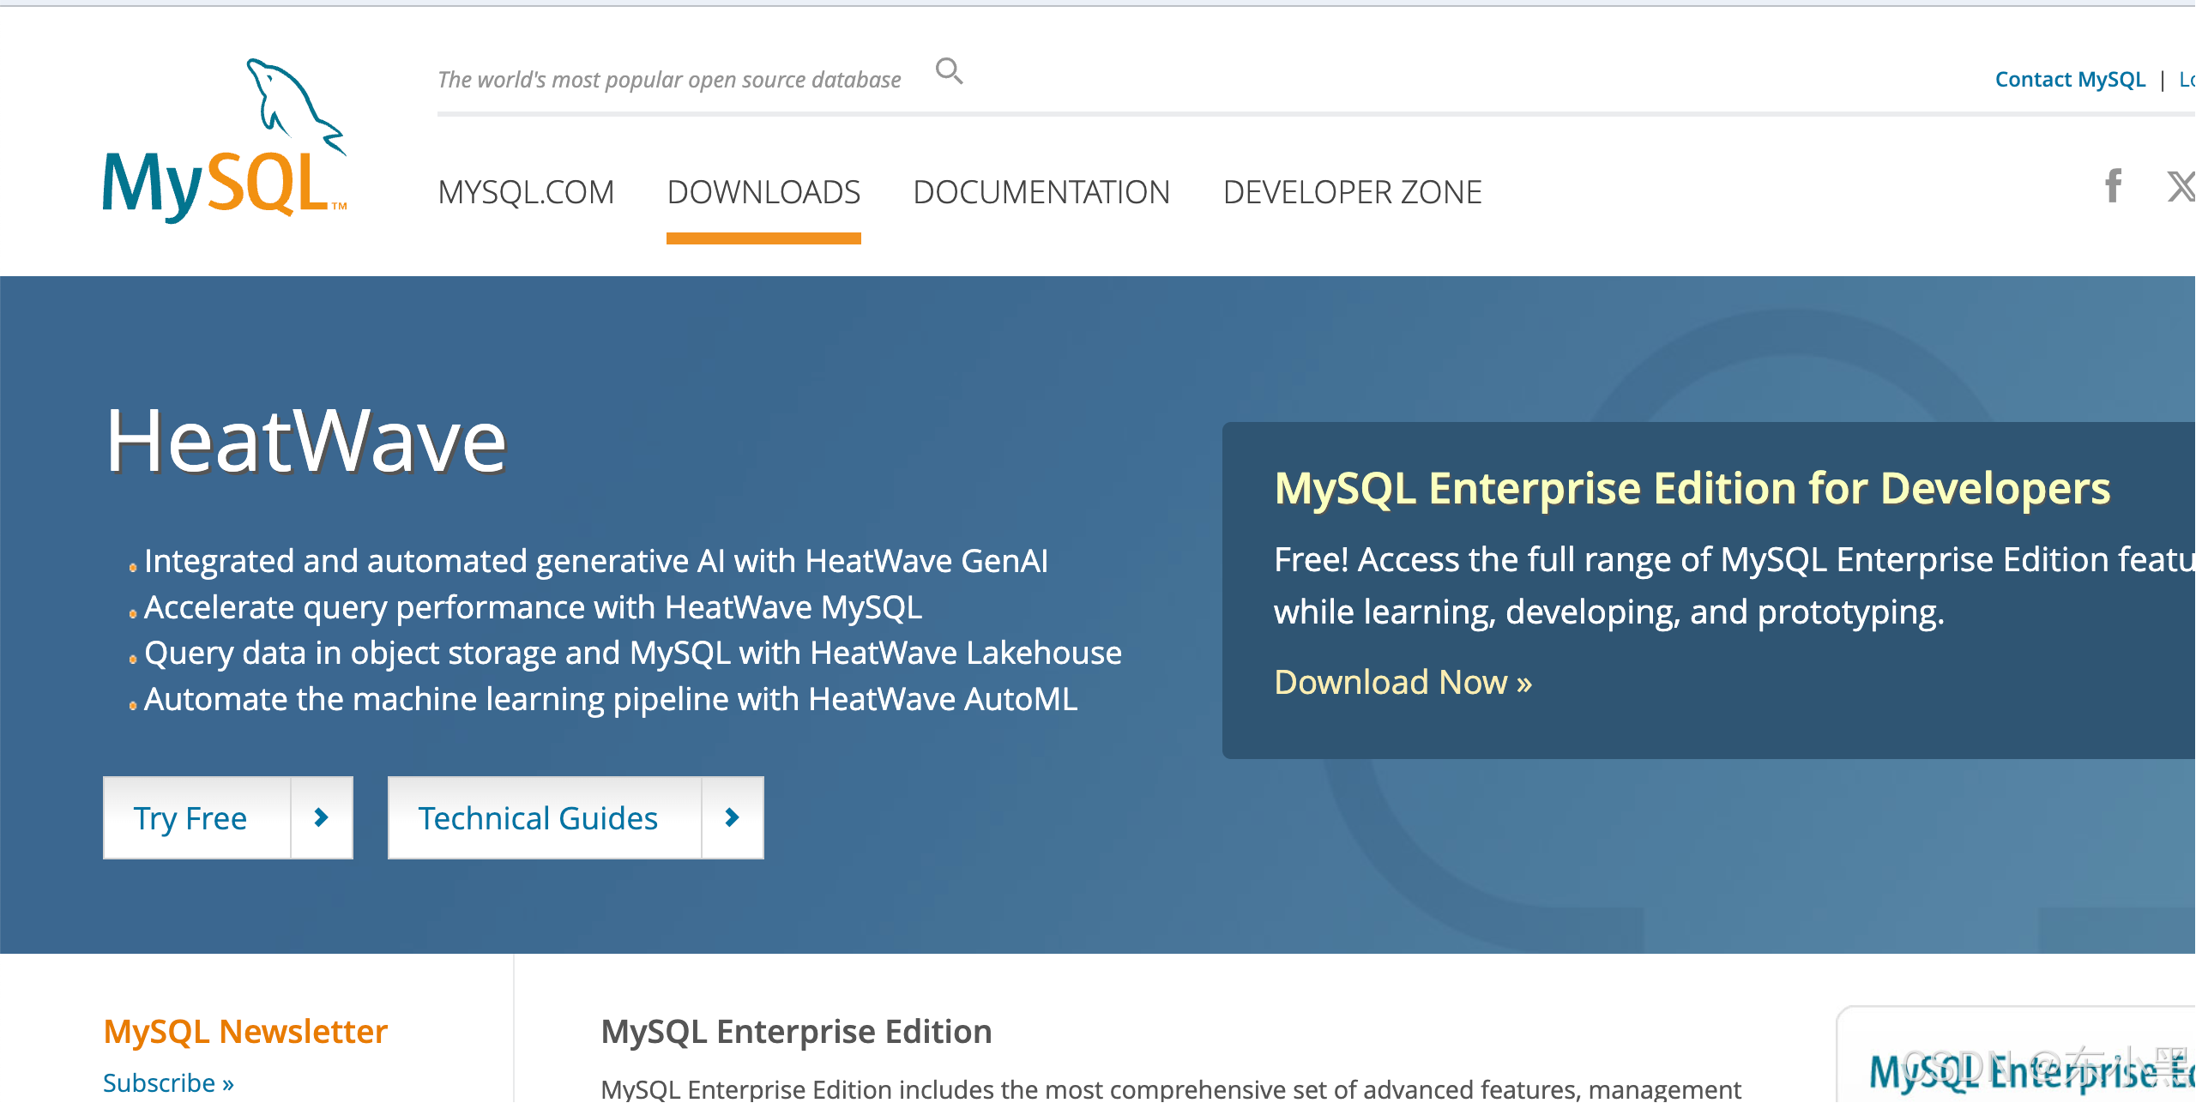Click the Download Now » link

pos(1403,683)
